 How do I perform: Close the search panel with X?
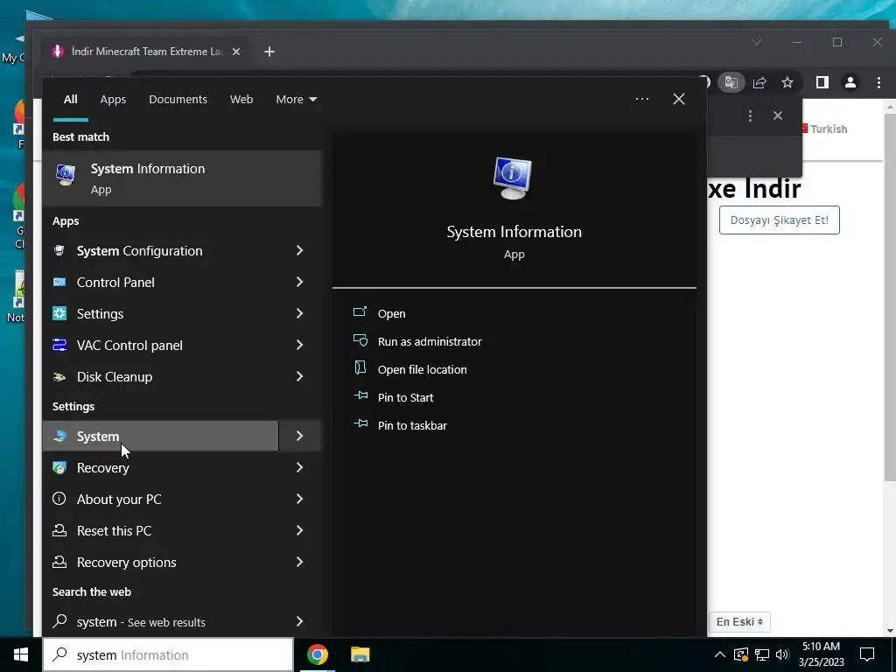(679, 99)
